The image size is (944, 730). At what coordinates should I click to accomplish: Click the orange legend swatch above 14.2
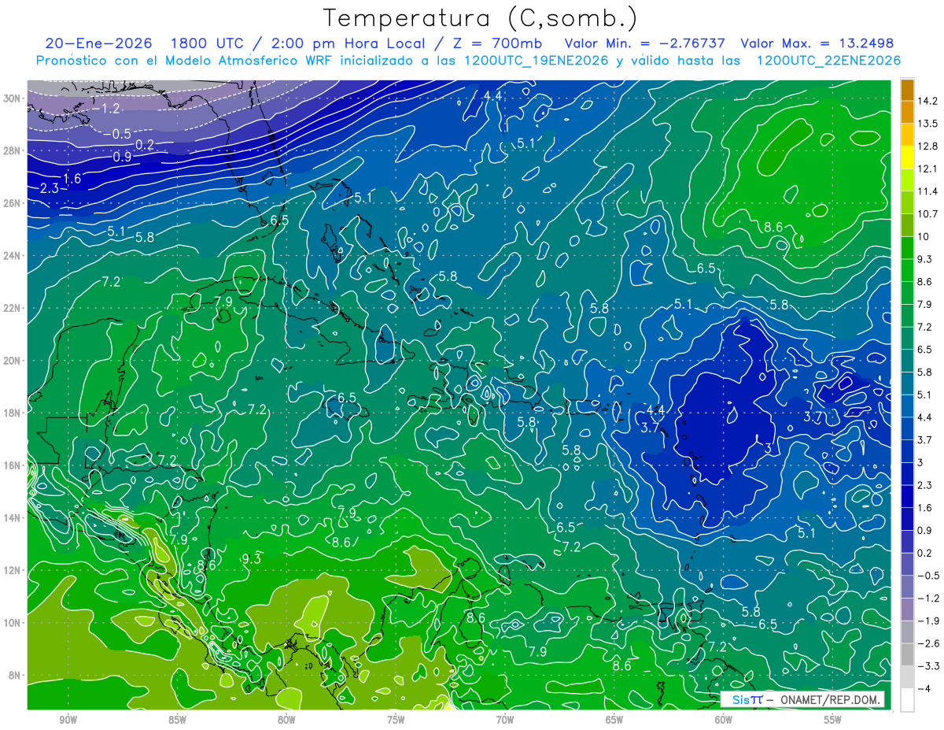point(907,90)
